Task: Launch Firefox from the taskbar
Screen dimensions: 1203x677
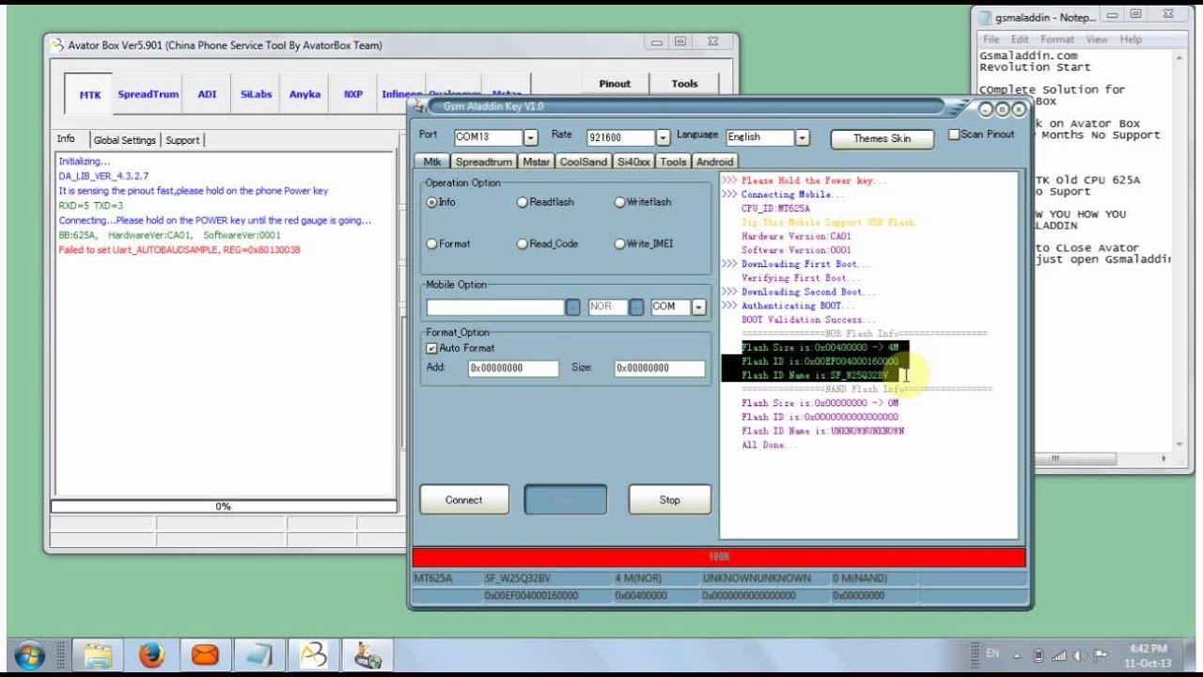Action: (x=151, y=654)
